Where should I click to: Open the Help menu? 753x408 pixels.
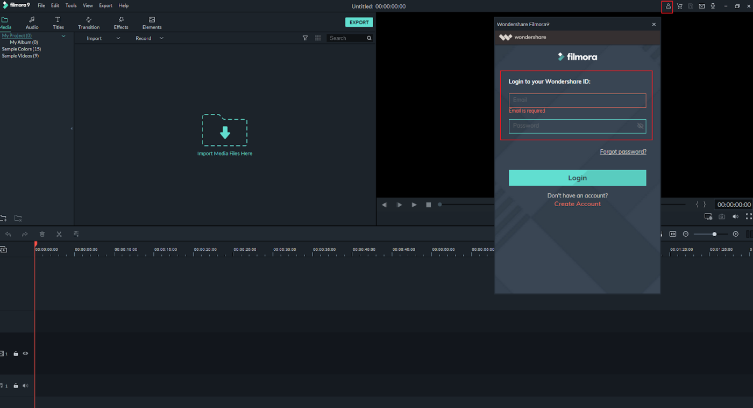point(124,6)
